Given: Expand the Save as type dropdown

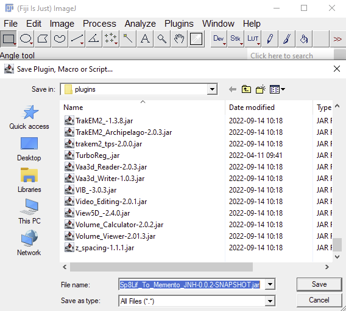Looking at the screenshot, I should tap(270, 301).
